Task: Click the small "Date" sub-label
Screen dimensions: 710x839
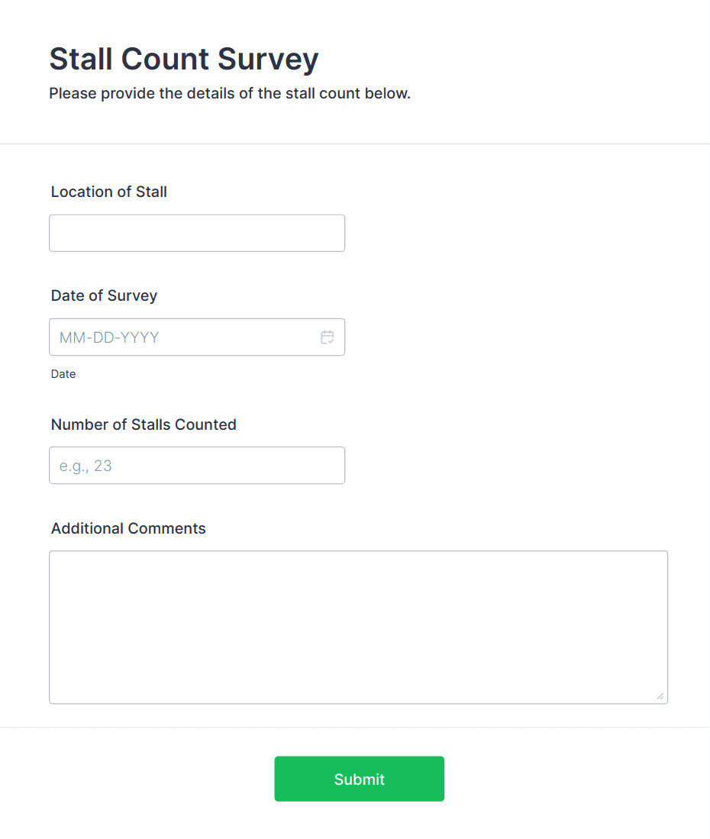Action: tap(63, 375)
